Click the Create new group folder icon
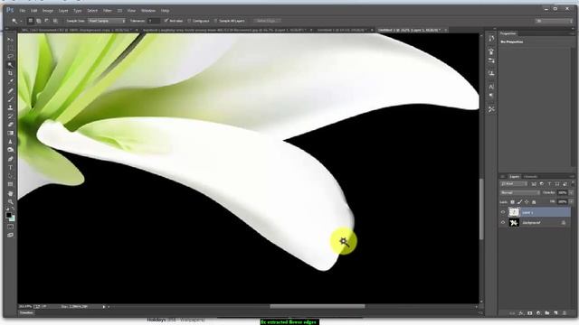This screenshot has height=325, width=579. tap(547, 313)
